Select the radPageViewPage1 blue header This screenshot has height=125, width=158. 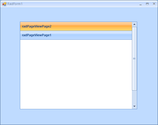[x=76, y=35]
